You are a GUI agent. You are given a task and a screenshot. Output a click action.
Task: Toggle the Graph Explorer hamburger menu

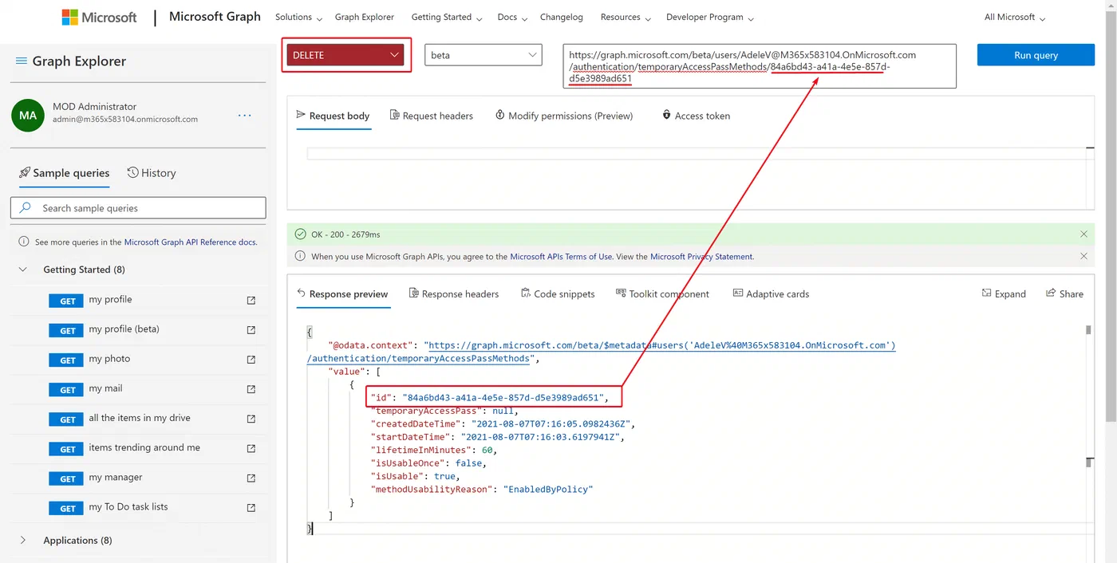coord(22,61)
